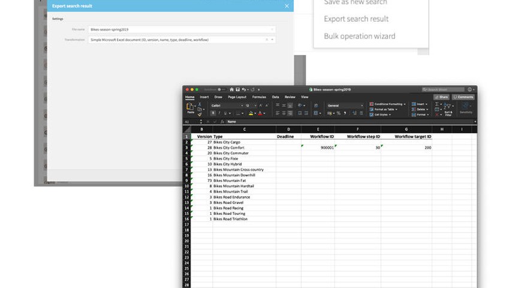Viewport: 512px width, 288px height.
Task: Click the Redo arrow icon in Excel
Action: click(253, 89)
